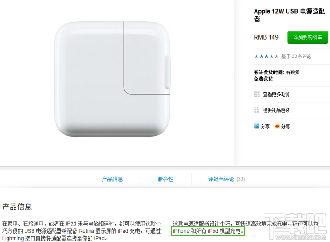Click the 免费送货 free shipping text
The width and height of the screenshot is (330, 242).
click(263, 79)
